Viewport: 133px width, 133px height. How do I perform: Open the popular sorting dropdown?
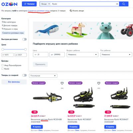[43, 76]
